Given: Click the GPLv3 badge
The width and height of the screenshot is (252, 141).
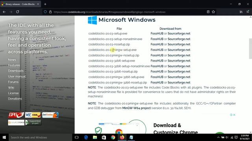Looking at the screenshot, I should (16, 115).
